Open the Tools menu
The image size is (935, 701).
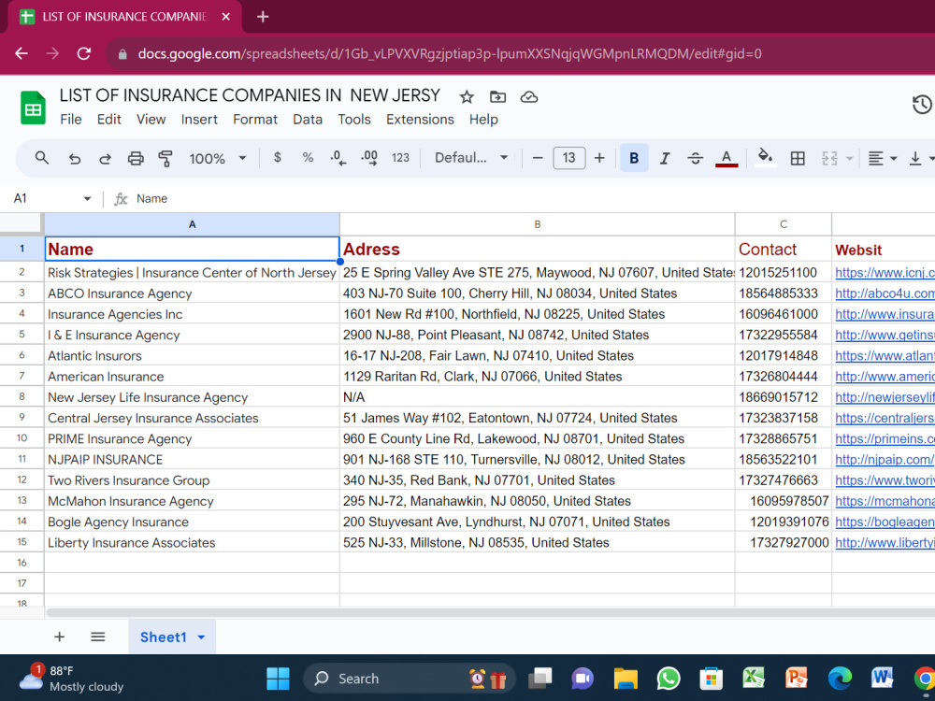[x=354, y=120]
